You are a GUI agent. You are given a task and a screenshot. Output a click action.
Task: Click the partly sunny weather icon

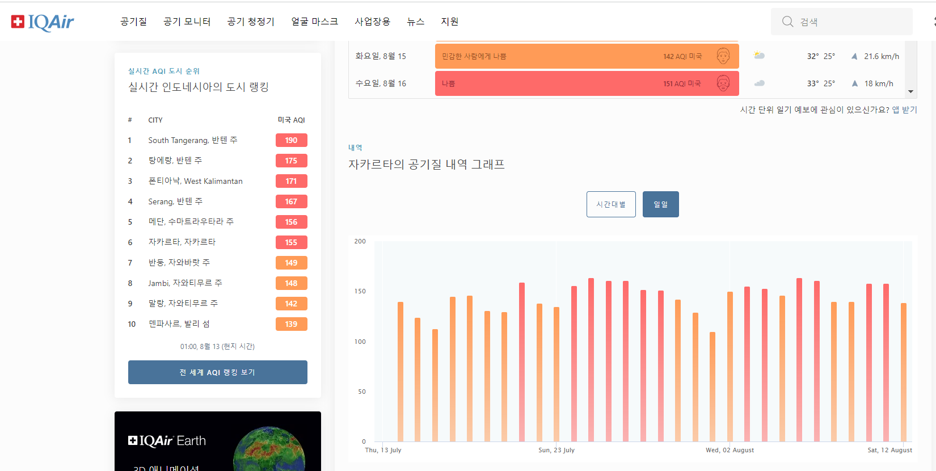tap(759, 56)
